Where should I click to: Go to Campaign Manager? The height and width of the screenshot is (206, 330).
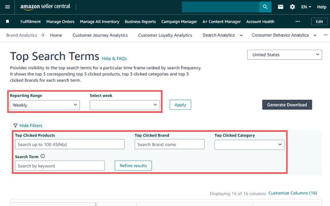click(x=179, y=21)
